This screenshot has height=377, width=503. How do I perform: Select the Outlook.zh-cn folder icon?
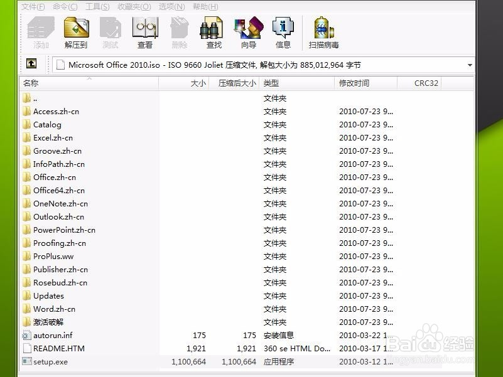pyautogui.click(x=27, y=216)
